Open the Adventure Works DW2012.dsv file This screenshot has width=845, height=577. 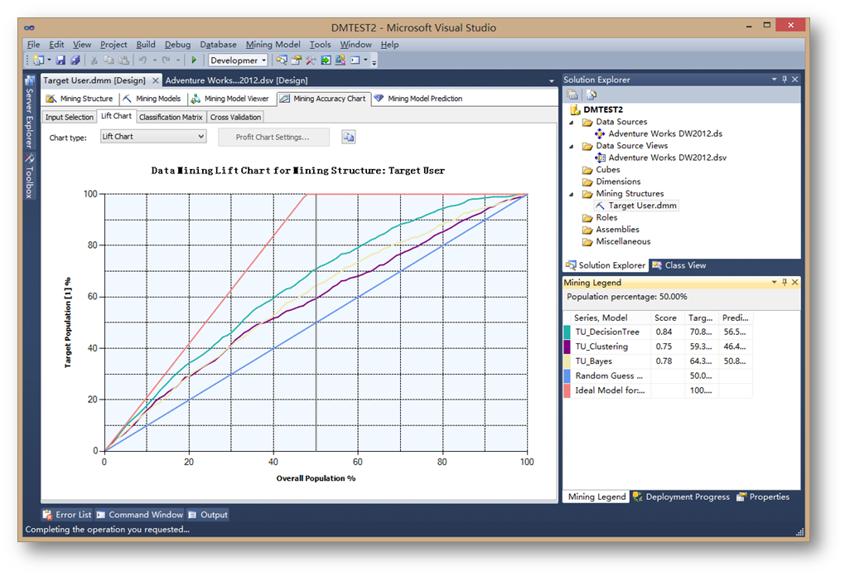pyautogui.click(x=667, y=158)
